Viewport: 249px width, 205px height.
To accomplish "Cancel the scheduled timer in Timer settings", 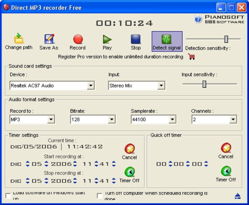I will (x=130, y=149).
